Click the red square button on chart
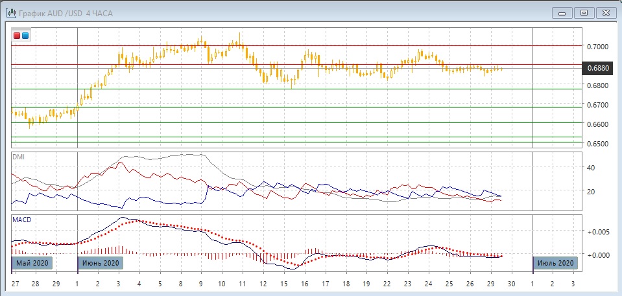The image size is (622, 296). [x=17, y=36]
